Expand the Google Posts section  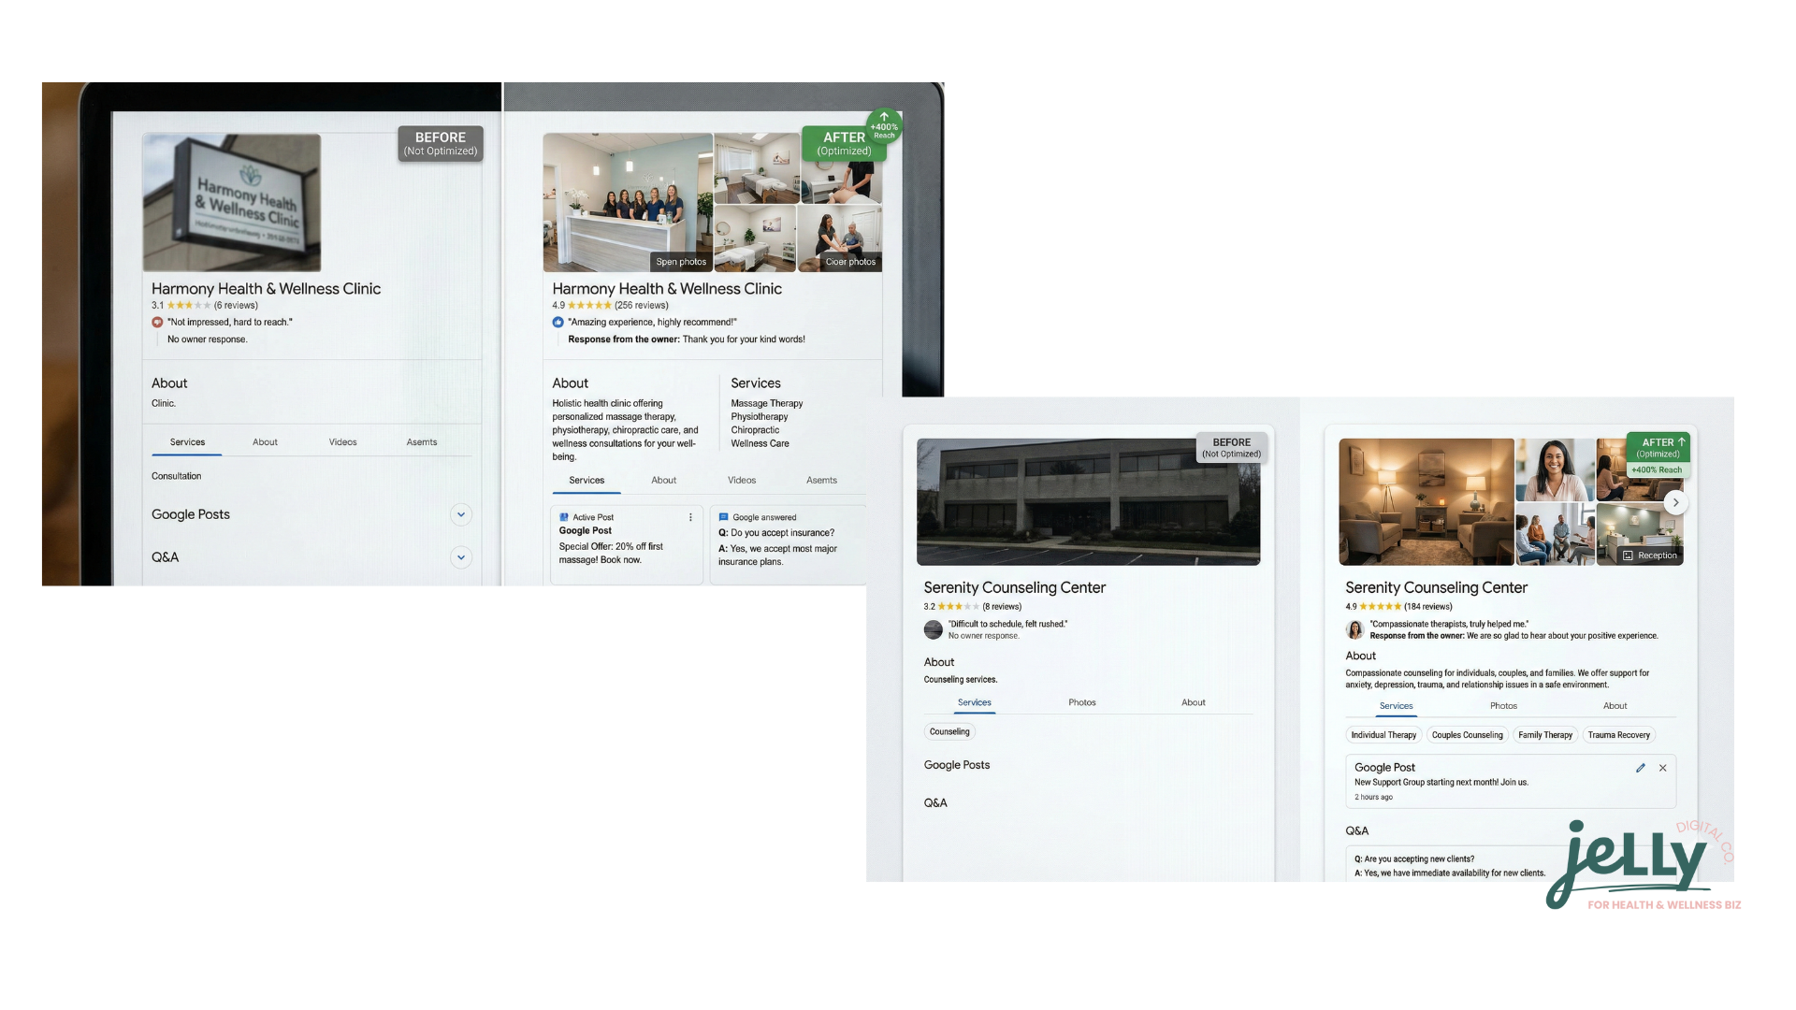coord(460,514)
